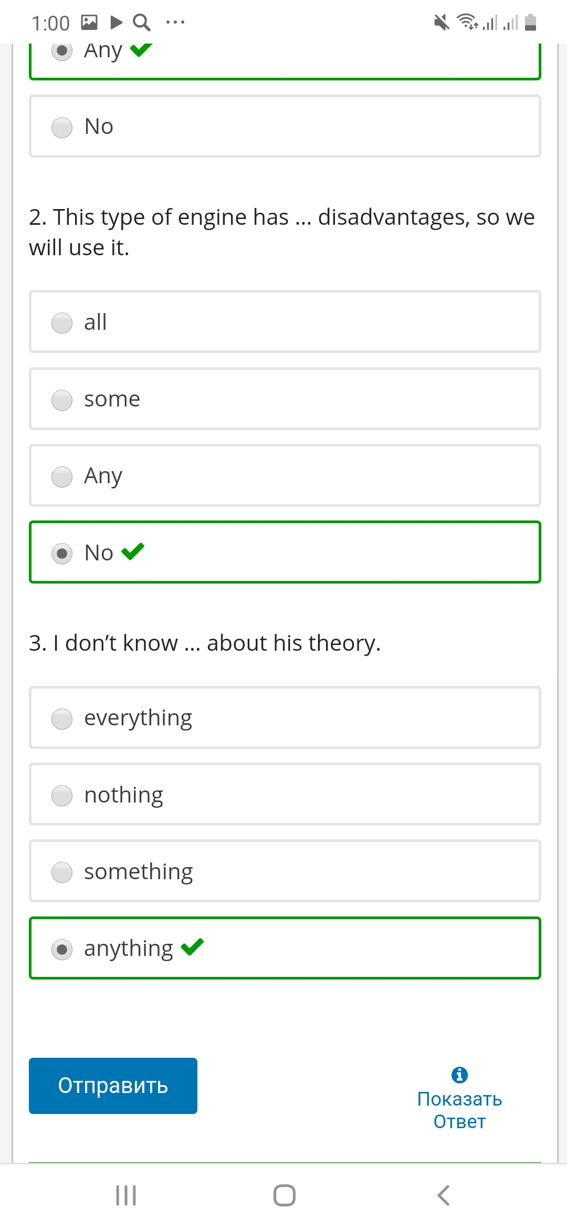Tap the magnifier search icon in status bar

pyautogui.click(x=142, y=23)
